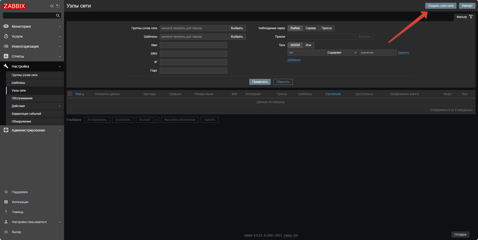Click the kiosk mode sidebar icon
Screen dimensions: 478x240
pos(58,6)
